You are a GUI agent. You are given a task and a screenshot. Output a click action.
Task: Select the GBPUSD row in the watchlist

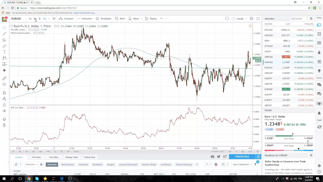[289, 57]
